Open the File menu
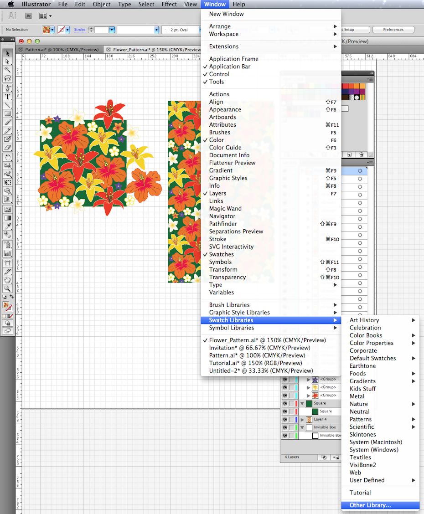The width and height of the screenshot is (424, 514). 62,4
